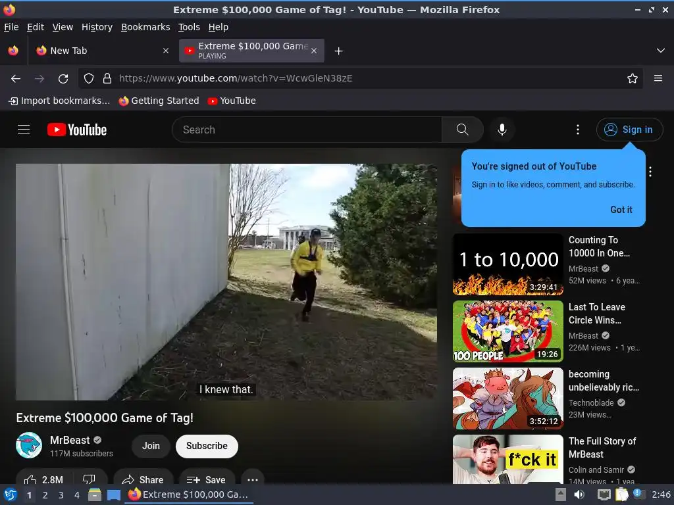Image resolution: width=674 pixels, height=505 pixels.
Task: Switch to the New Tab tab
Action: click(x=102, y=51)
